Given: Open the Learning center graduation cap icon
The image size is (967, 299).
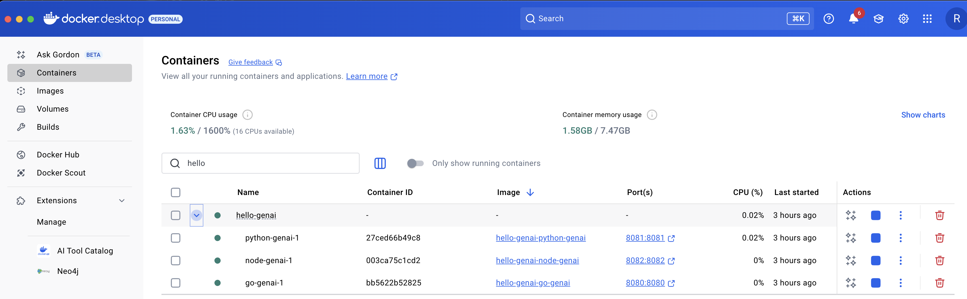Looking at the screenshot, I should [x=878, y=19].
